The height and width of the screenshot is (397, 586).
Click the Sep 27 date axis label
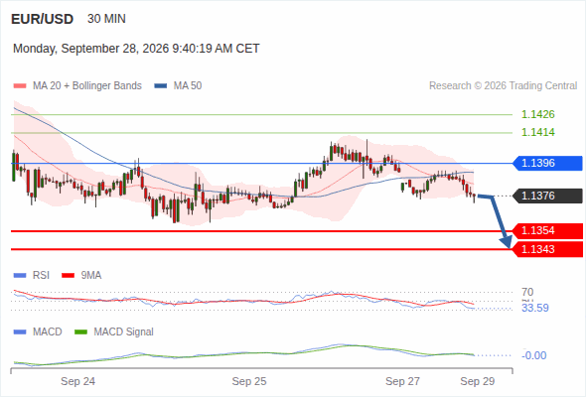(x=402, y=381)
